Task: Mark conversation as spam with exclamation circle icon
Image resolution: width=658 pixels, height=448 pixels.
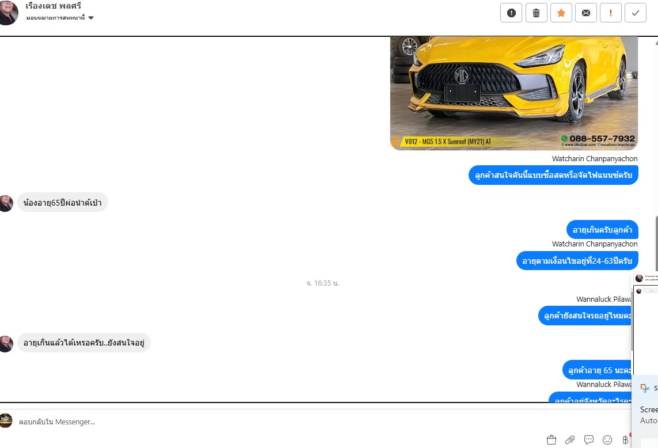Action: 511,13
